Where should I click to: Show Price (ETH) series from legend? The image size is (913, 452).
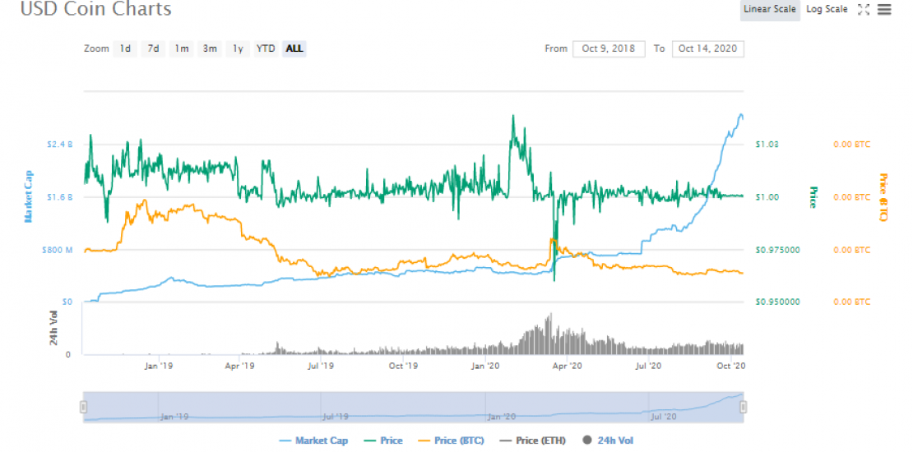coord(533,440)
